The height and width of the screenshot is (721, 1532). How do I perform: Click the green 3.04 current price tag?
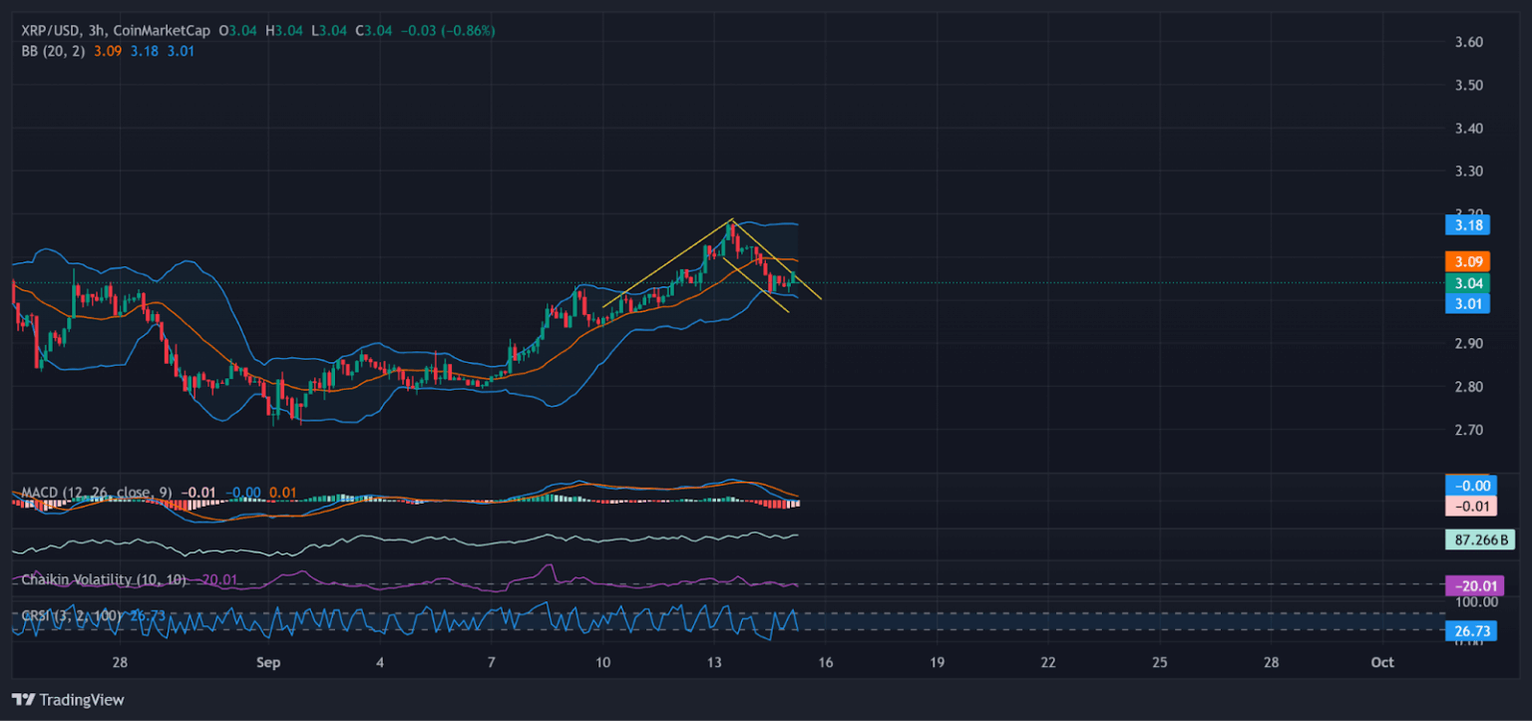point(1467,283)
